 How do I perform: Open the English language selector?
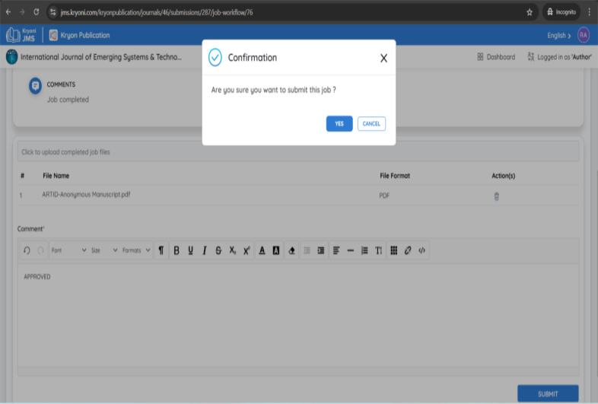[x=559, y=36]
